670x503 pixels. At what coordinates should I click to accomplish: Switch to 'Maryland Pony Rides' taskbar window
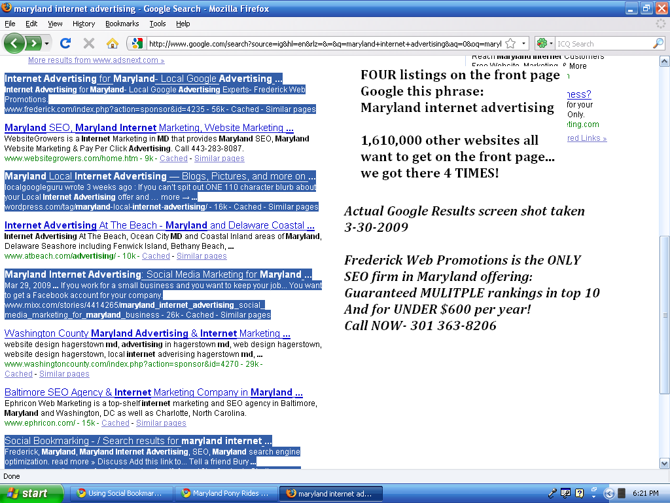(226, 493)
